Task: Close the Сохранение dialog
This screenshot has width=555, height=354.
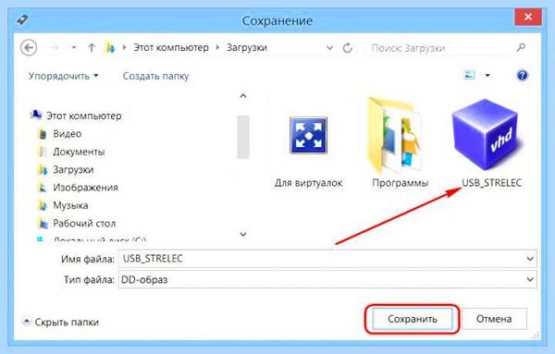Action: tap(528, 17)
